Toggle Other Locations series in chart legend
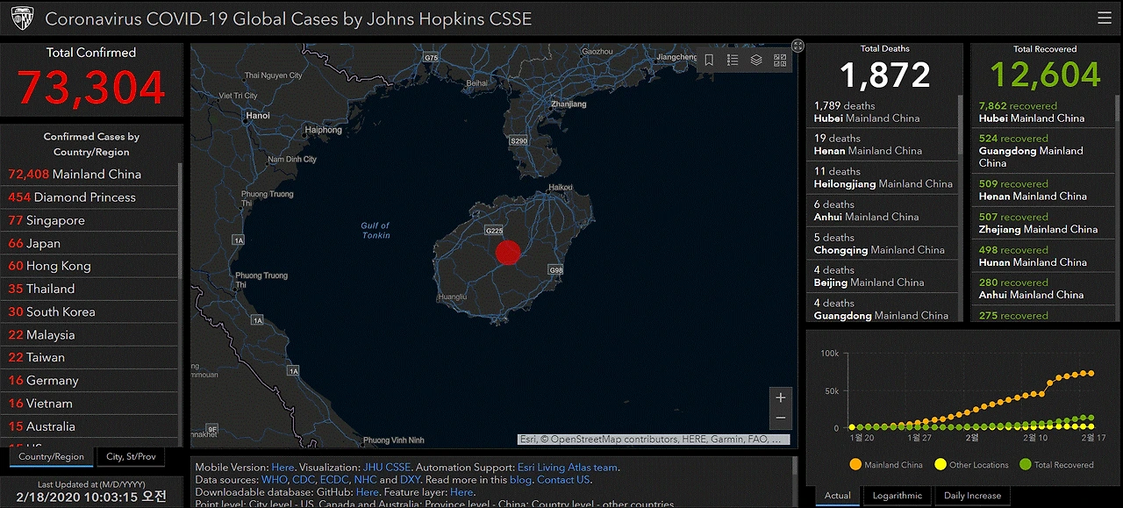This screenshot has width=1123, height=508. pyautogui.click(x=971, y=464)
